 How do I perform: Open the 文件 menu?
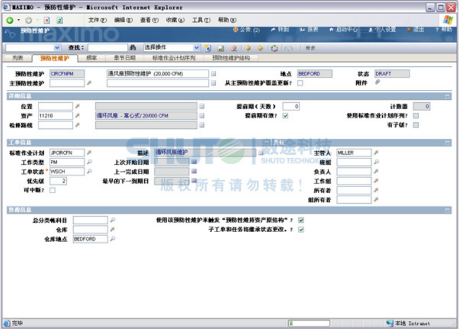pos(97,20)
